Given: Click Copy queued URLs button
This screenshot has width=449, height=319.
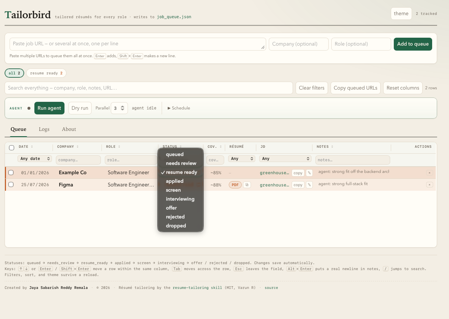Looking at the screenshot, I should (355, 88).
